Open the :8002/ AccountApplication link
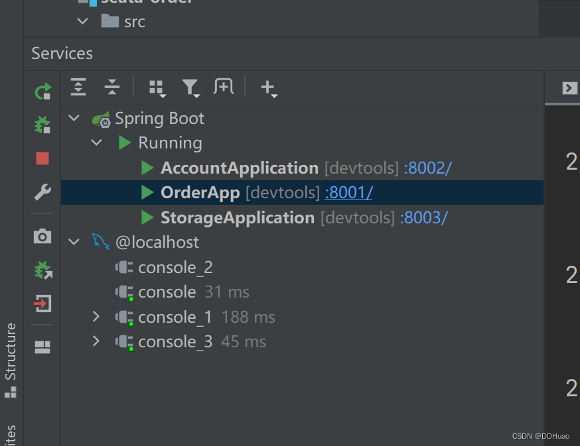Image resolution: width=580 pixels, height=446 pixels. pos(427,168)
